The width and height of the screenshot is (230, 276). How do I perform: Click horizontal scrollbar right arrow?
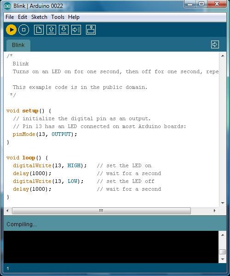click(x=214, y=211)
